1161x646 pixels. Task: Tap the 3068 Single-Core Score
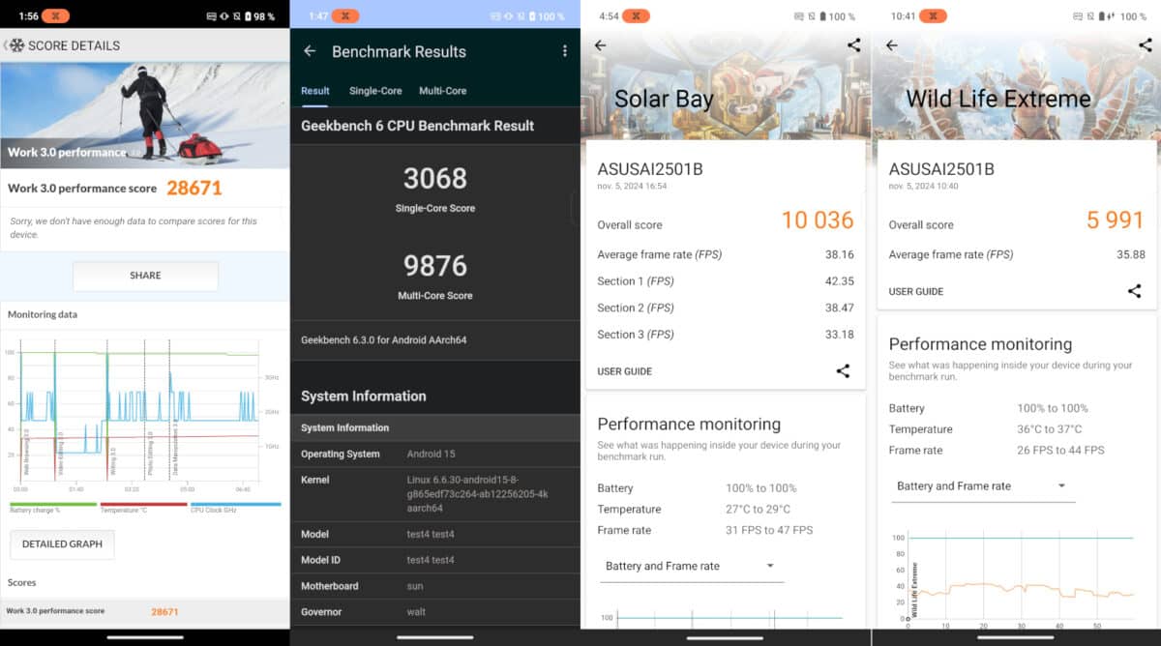click(435, 178)
